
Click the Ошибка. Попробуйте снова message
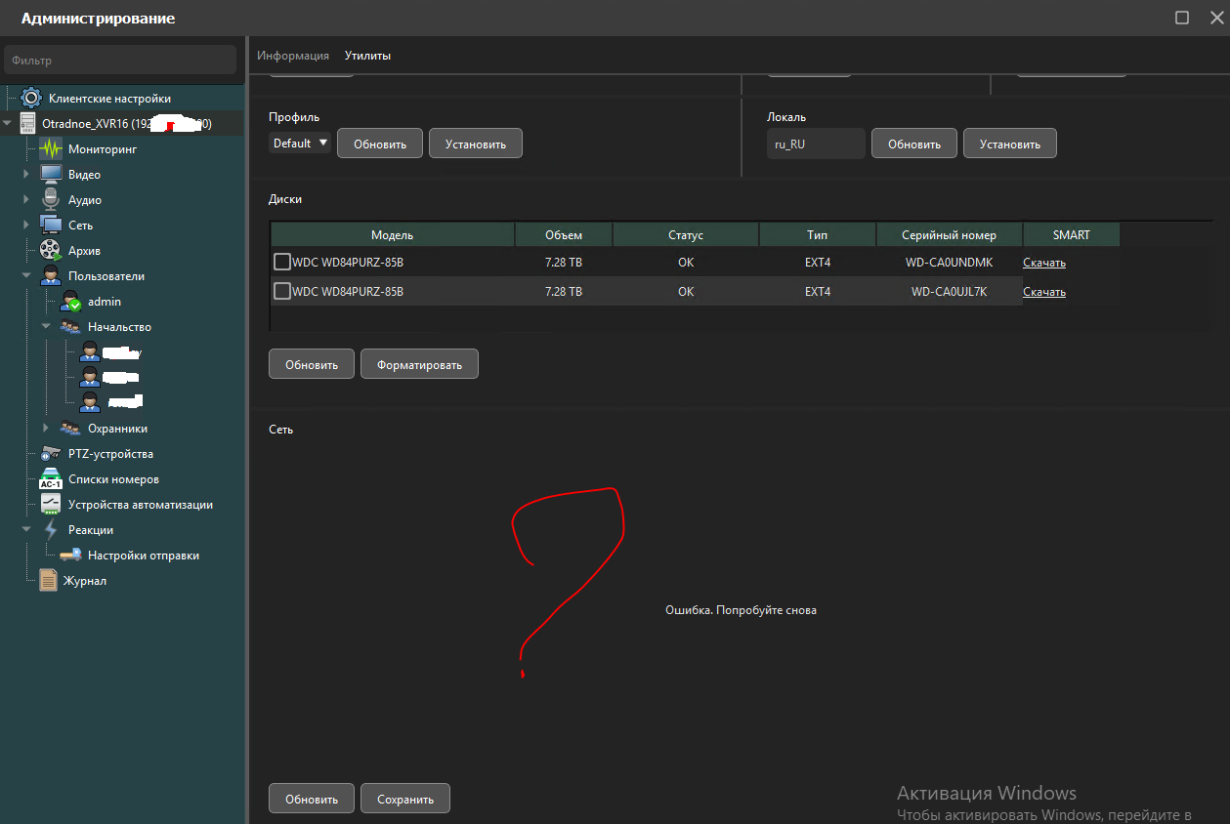click(741, 610)
